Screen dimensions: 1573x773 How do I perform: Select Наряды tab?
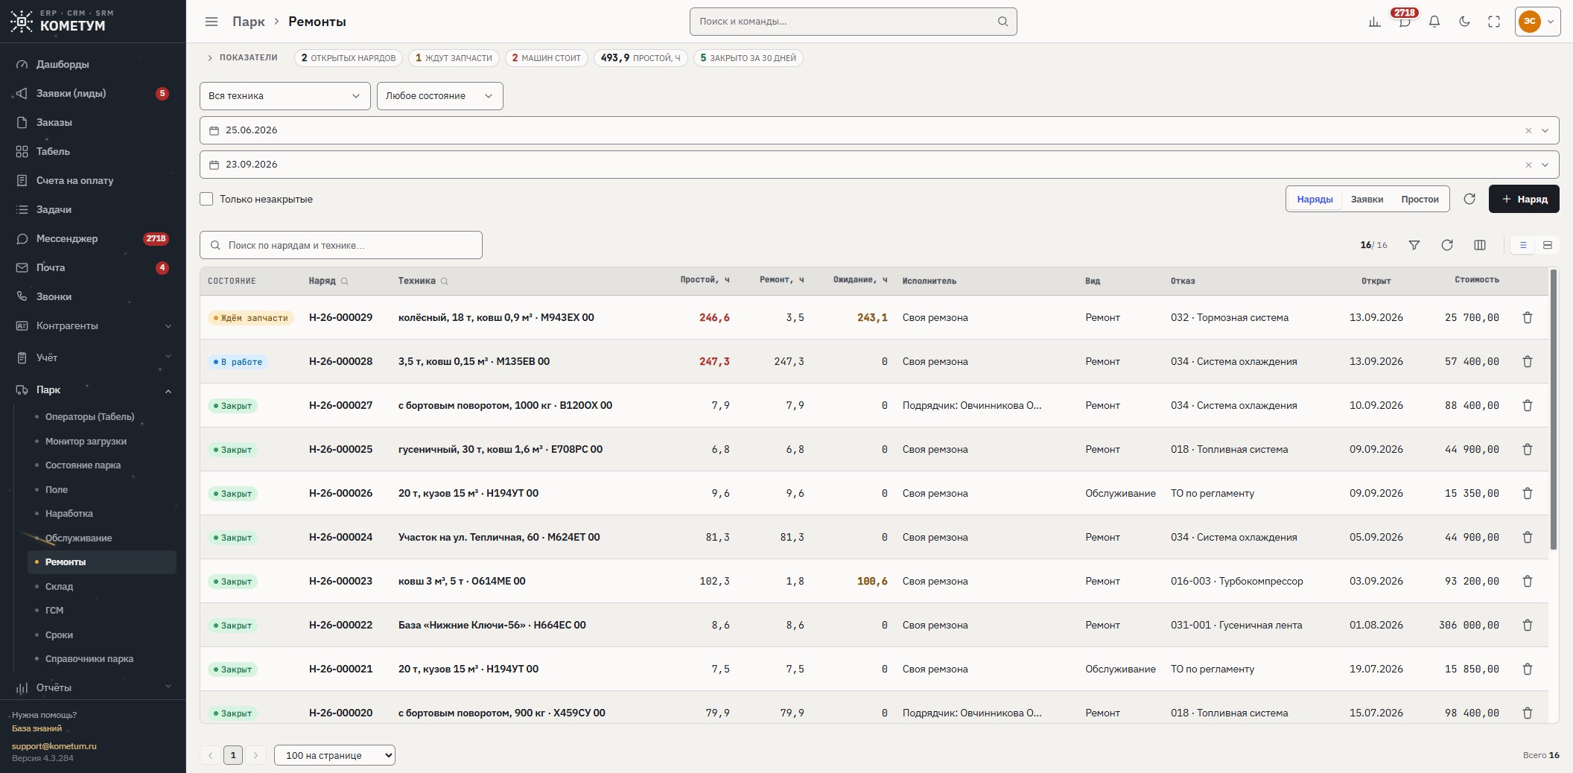point(1315,199)
